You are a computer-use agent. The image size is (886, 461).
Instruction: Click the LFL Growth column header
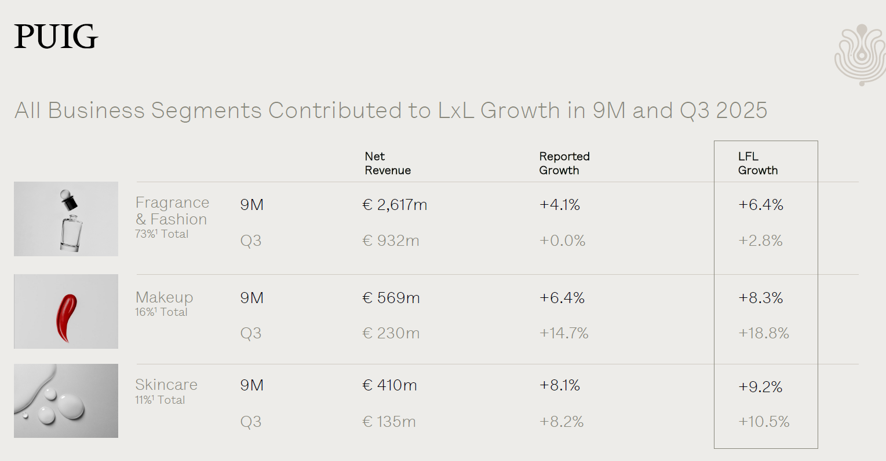coord(757,163)
